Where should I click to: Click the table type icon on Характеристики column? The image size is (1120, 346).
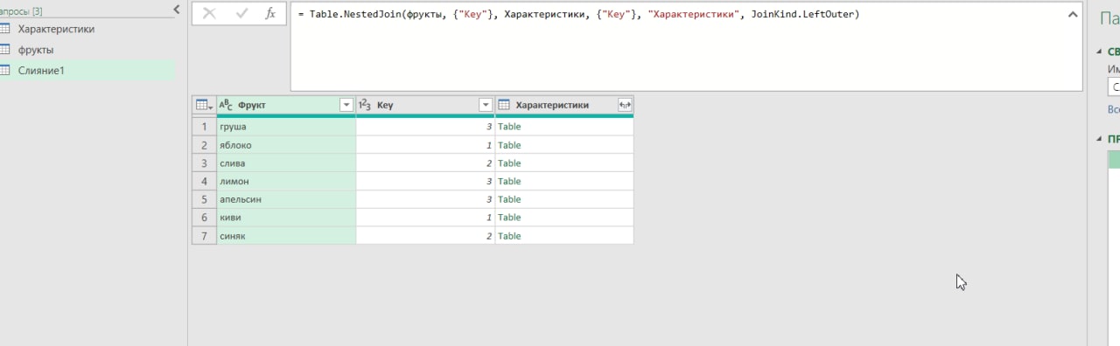[504, 105]
